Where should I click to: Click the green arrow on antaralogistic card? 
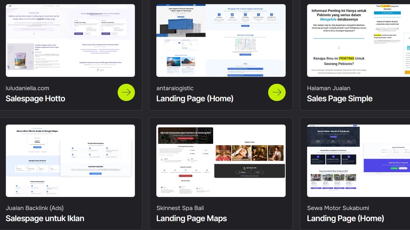(277, 92)
